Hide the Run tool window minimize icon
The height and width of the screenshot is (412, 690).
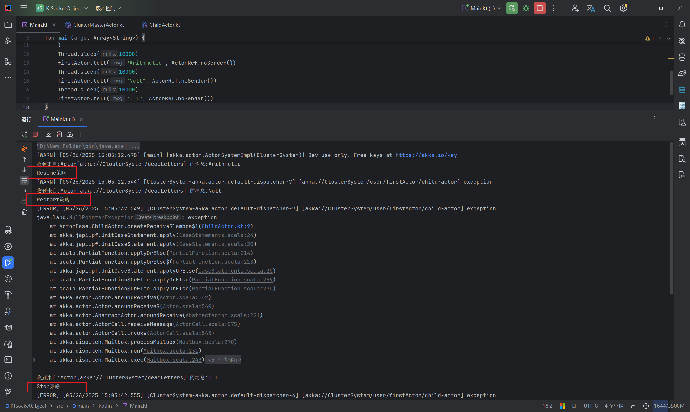(x=665, y=119)
